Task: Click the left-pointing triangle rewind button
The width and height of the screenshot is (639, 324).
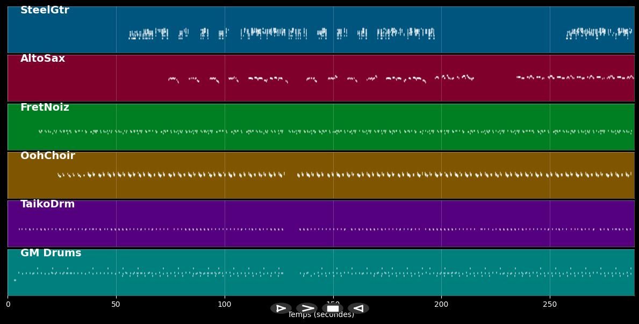Action: tap(358, 308)
